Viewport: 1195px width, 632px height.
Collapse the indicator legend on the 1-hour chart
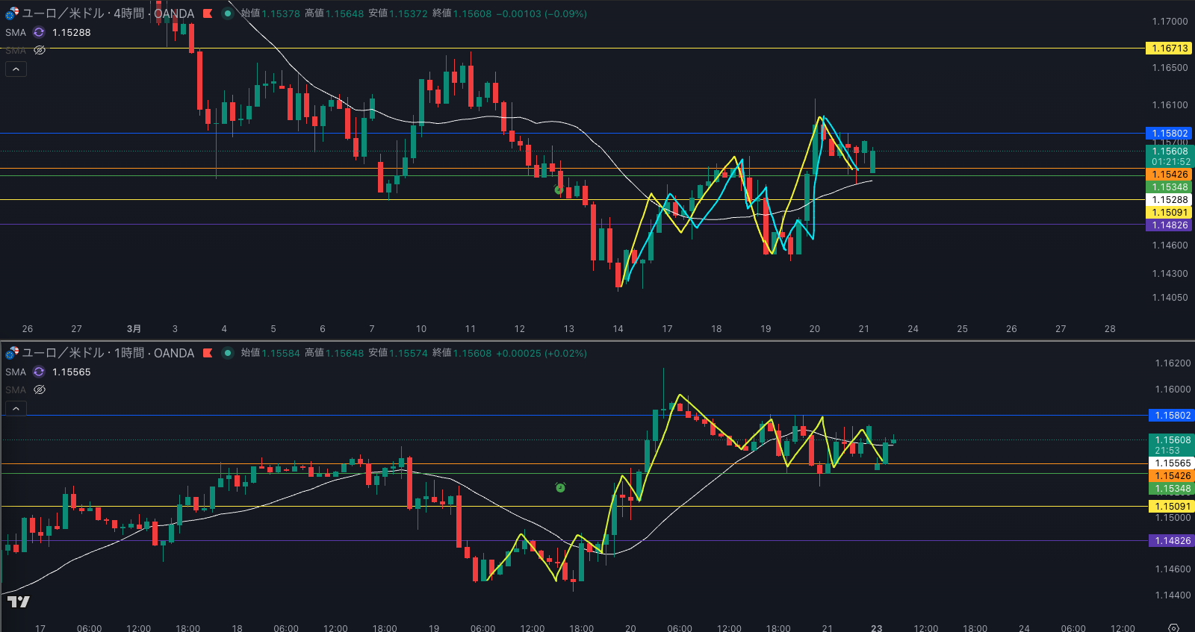[x=16, y=409]
